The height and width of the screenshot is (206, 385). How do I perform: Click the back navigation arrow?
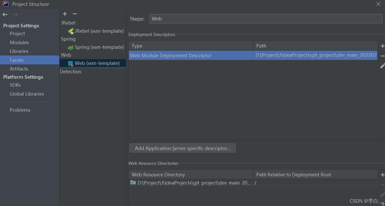(x=5, y=15)
